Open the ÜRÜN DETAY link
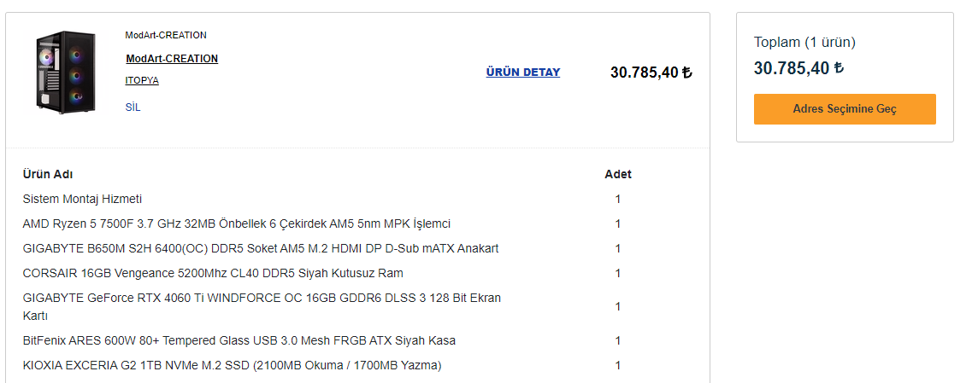 point(523,73)
